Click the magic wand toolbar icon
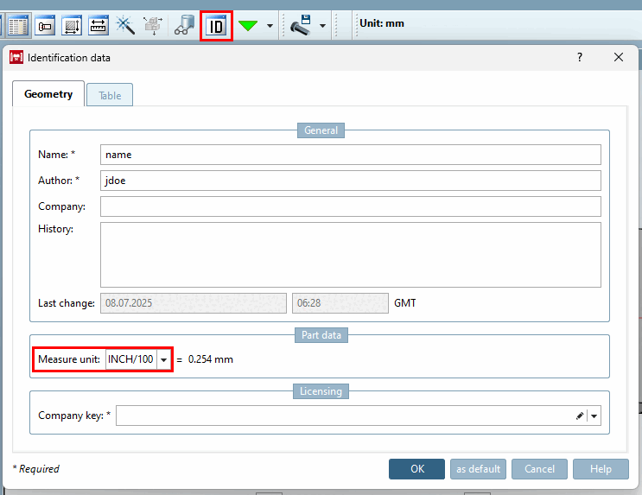Viewport: 642px width, 495px height. point(125,25)
